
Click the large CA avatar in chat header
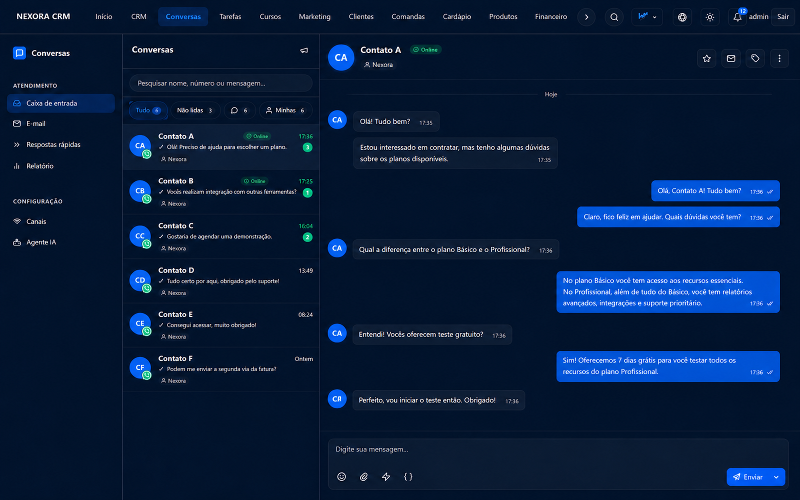pyautogui.click(x=341, y=58)
